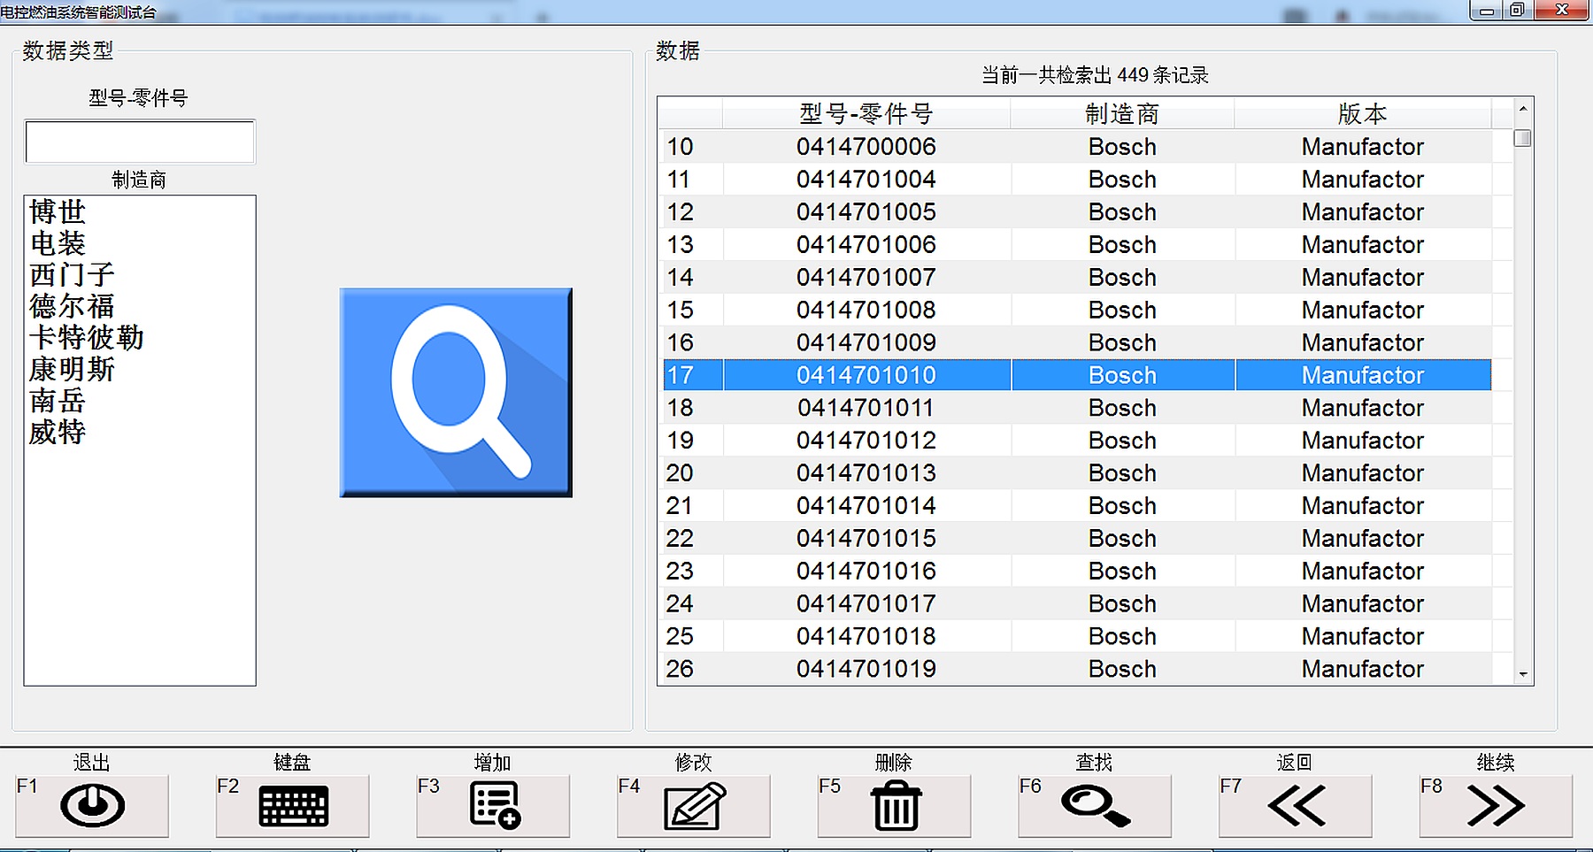Select part number 0414701015
The width and height of the screenshot is (1593, 852).
pyautogui.click(x=866, y=539)
